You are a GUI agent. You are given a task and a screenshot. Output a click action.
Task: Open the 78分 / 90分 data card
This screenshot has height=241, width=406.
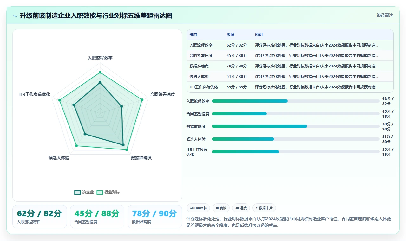[155, 217]
